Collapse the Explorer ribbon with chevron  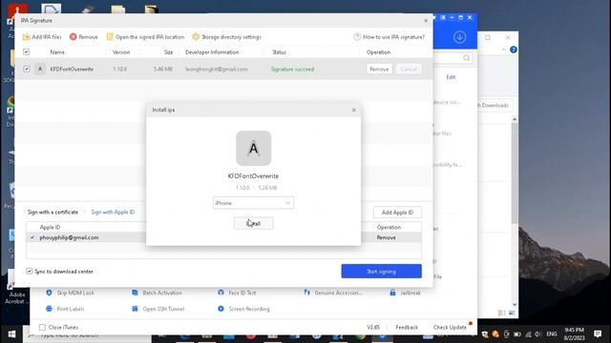click(x=504, y=50)
